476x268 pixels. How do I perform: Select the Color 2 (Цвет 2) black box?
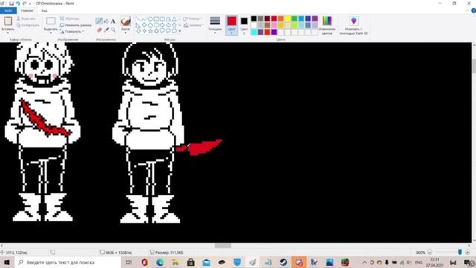pos(244,21)
